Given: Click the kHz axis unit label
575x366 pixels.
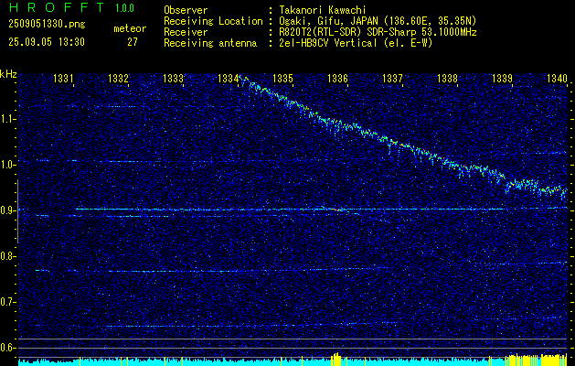Looking at the screenshot, I should [8, 74].
